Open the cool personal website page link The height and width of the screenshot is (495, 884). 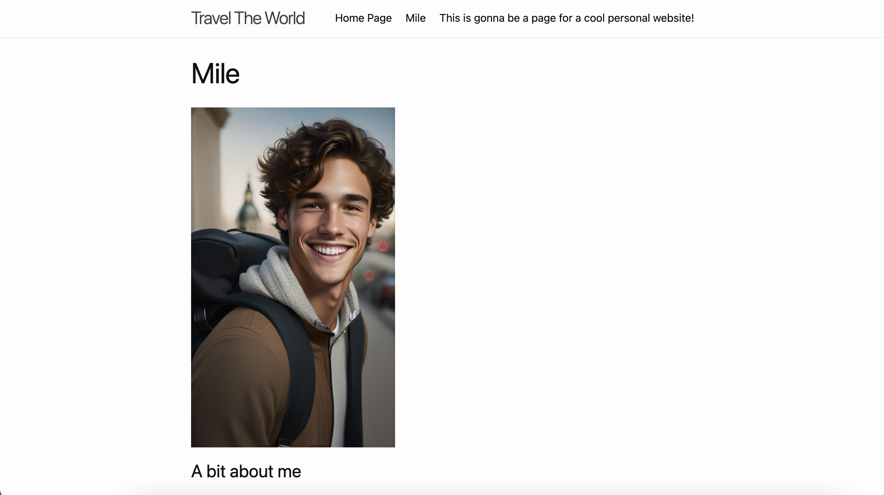point(566,18)
